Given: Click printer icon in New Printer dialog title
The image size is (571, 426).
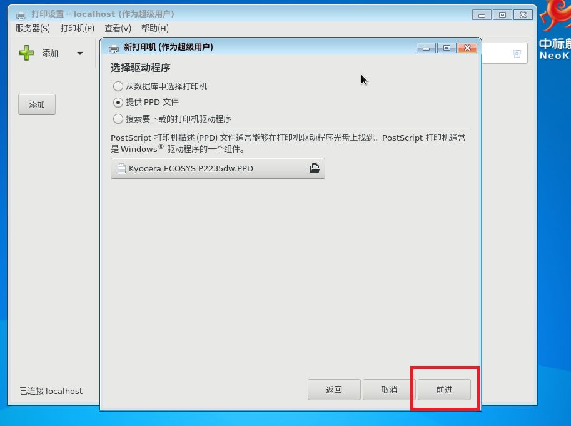Looking at the screenshot, I should click(114, 48).
